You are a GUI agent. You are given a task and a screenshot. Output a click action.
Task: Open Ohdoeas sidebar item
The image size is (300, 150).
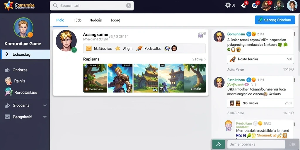click(20, 70)
